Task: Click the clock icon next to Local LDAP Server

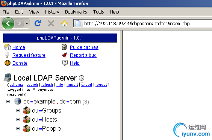Action: point(82,78)
